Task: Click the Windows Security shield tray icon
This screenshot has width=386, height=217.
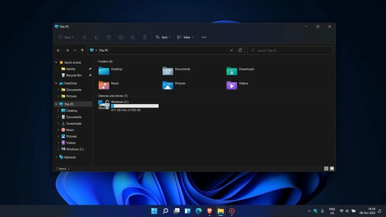Action: pos(316,211)
